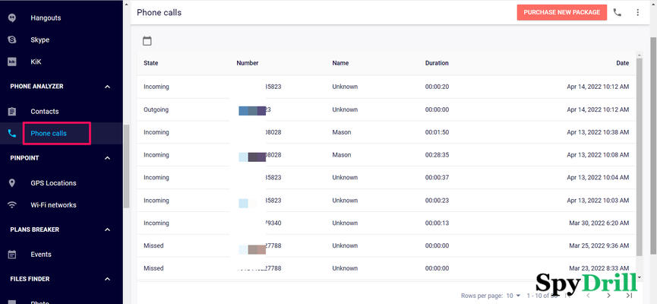This screenshot has height=304, width=657.
Task: Click the phone handset icon in header
Action: coord(617,12)
